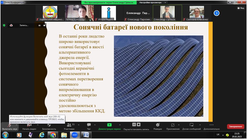
Task: Open Доски сообщений whiteboards
Action: click(191, 127)
